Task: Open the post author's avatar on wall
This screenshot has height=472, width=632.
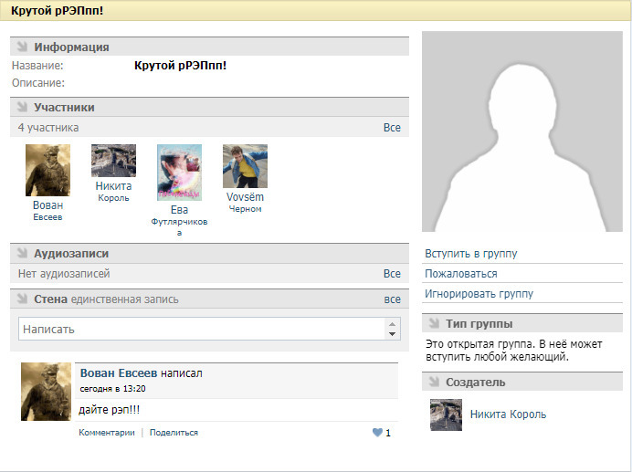Action: tap(46, 392)
